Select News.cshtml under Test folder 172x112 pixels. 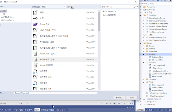(157, 91)
